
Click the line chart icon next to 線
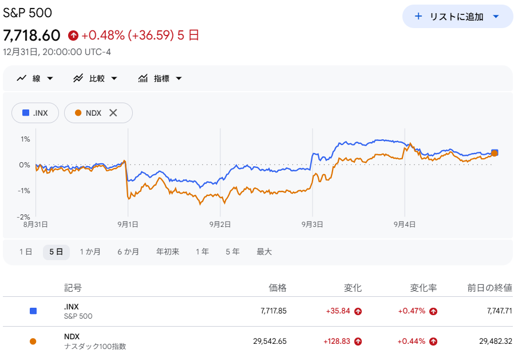tap(22, 79)
